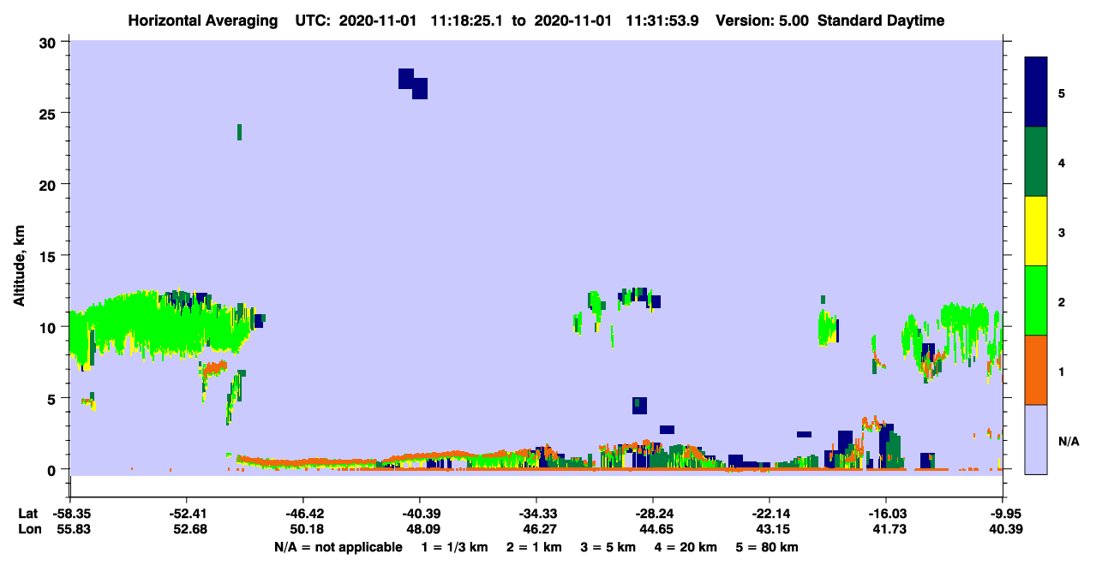Click the dark blue feature near 27 km altitude
The image size is (1114, 571).
coord(413,84)
